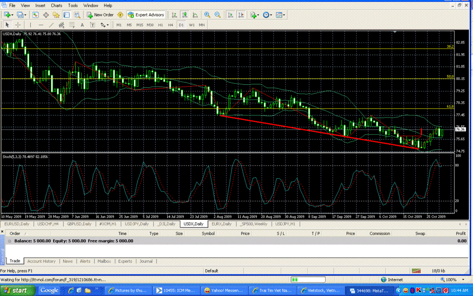Open the #XOM,H1 chart tab
Viewport: 473px width, 296px height.
108,224
